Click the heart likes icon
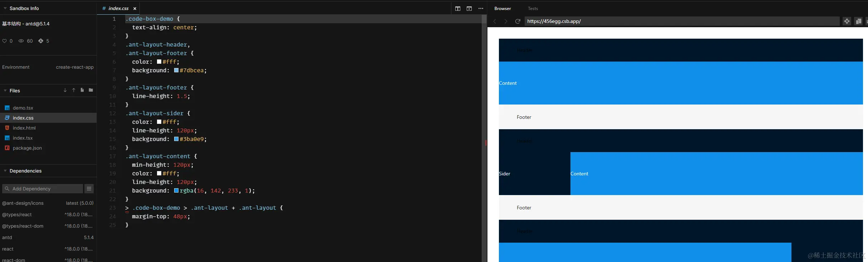868x262 pixels. coord(5,41)
